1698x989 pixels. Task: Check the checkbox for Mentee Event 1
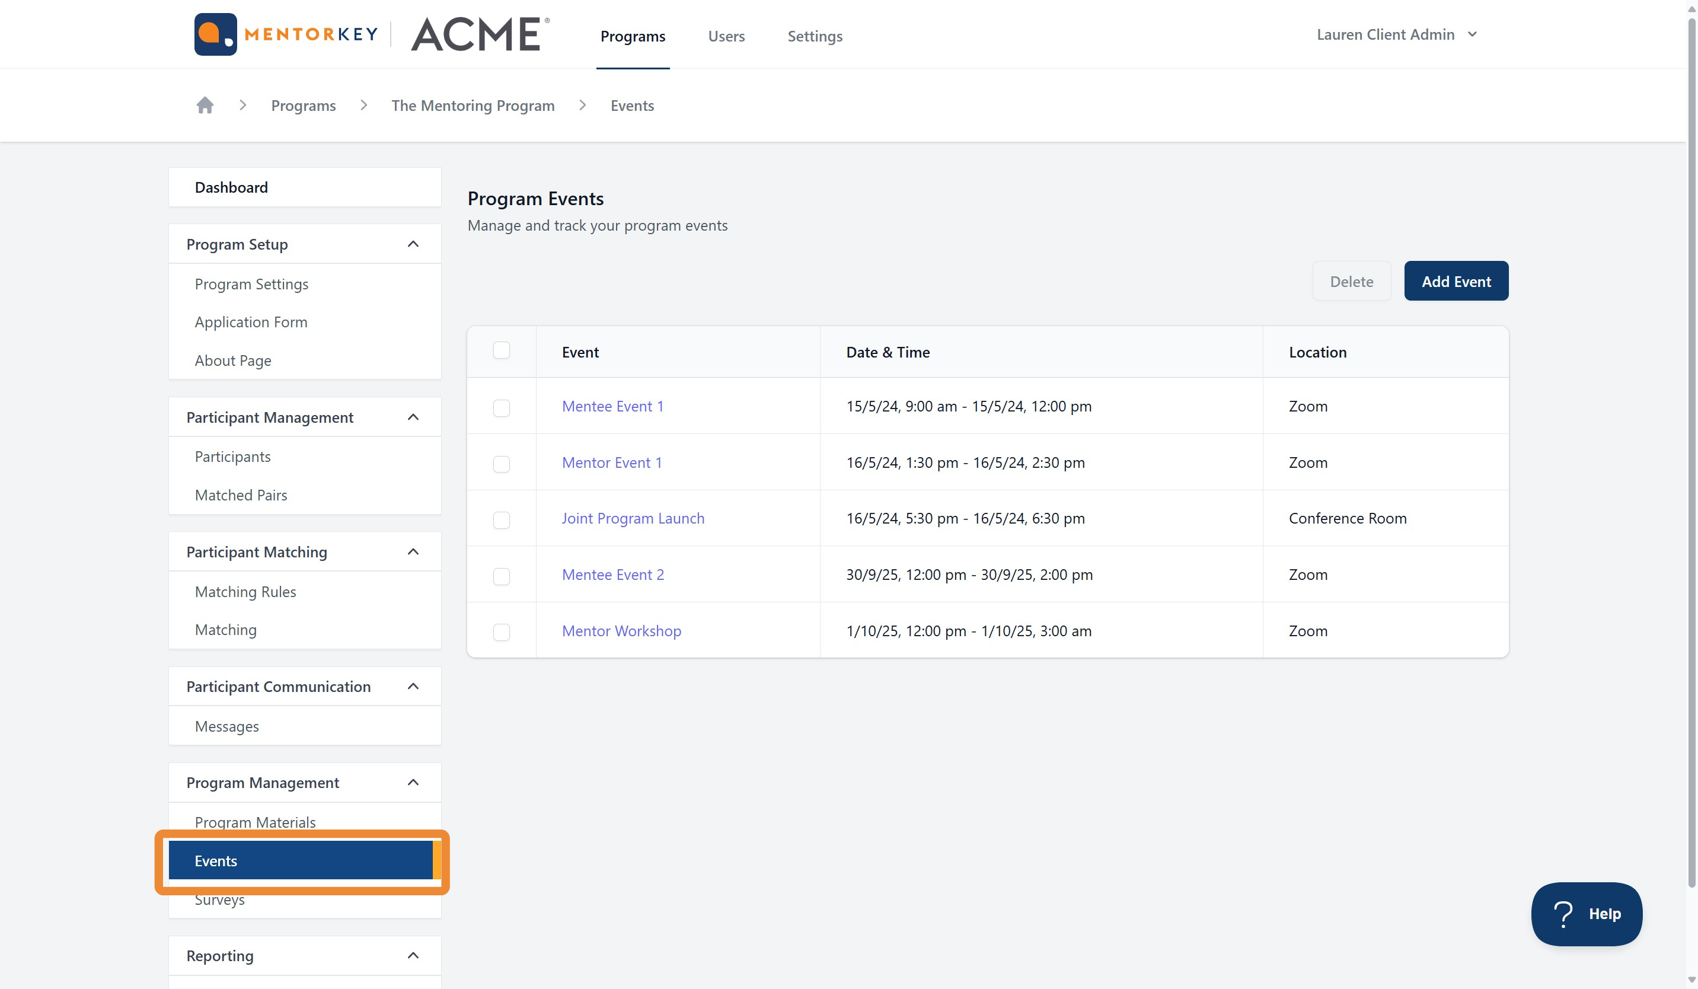[x=502, y=407]
